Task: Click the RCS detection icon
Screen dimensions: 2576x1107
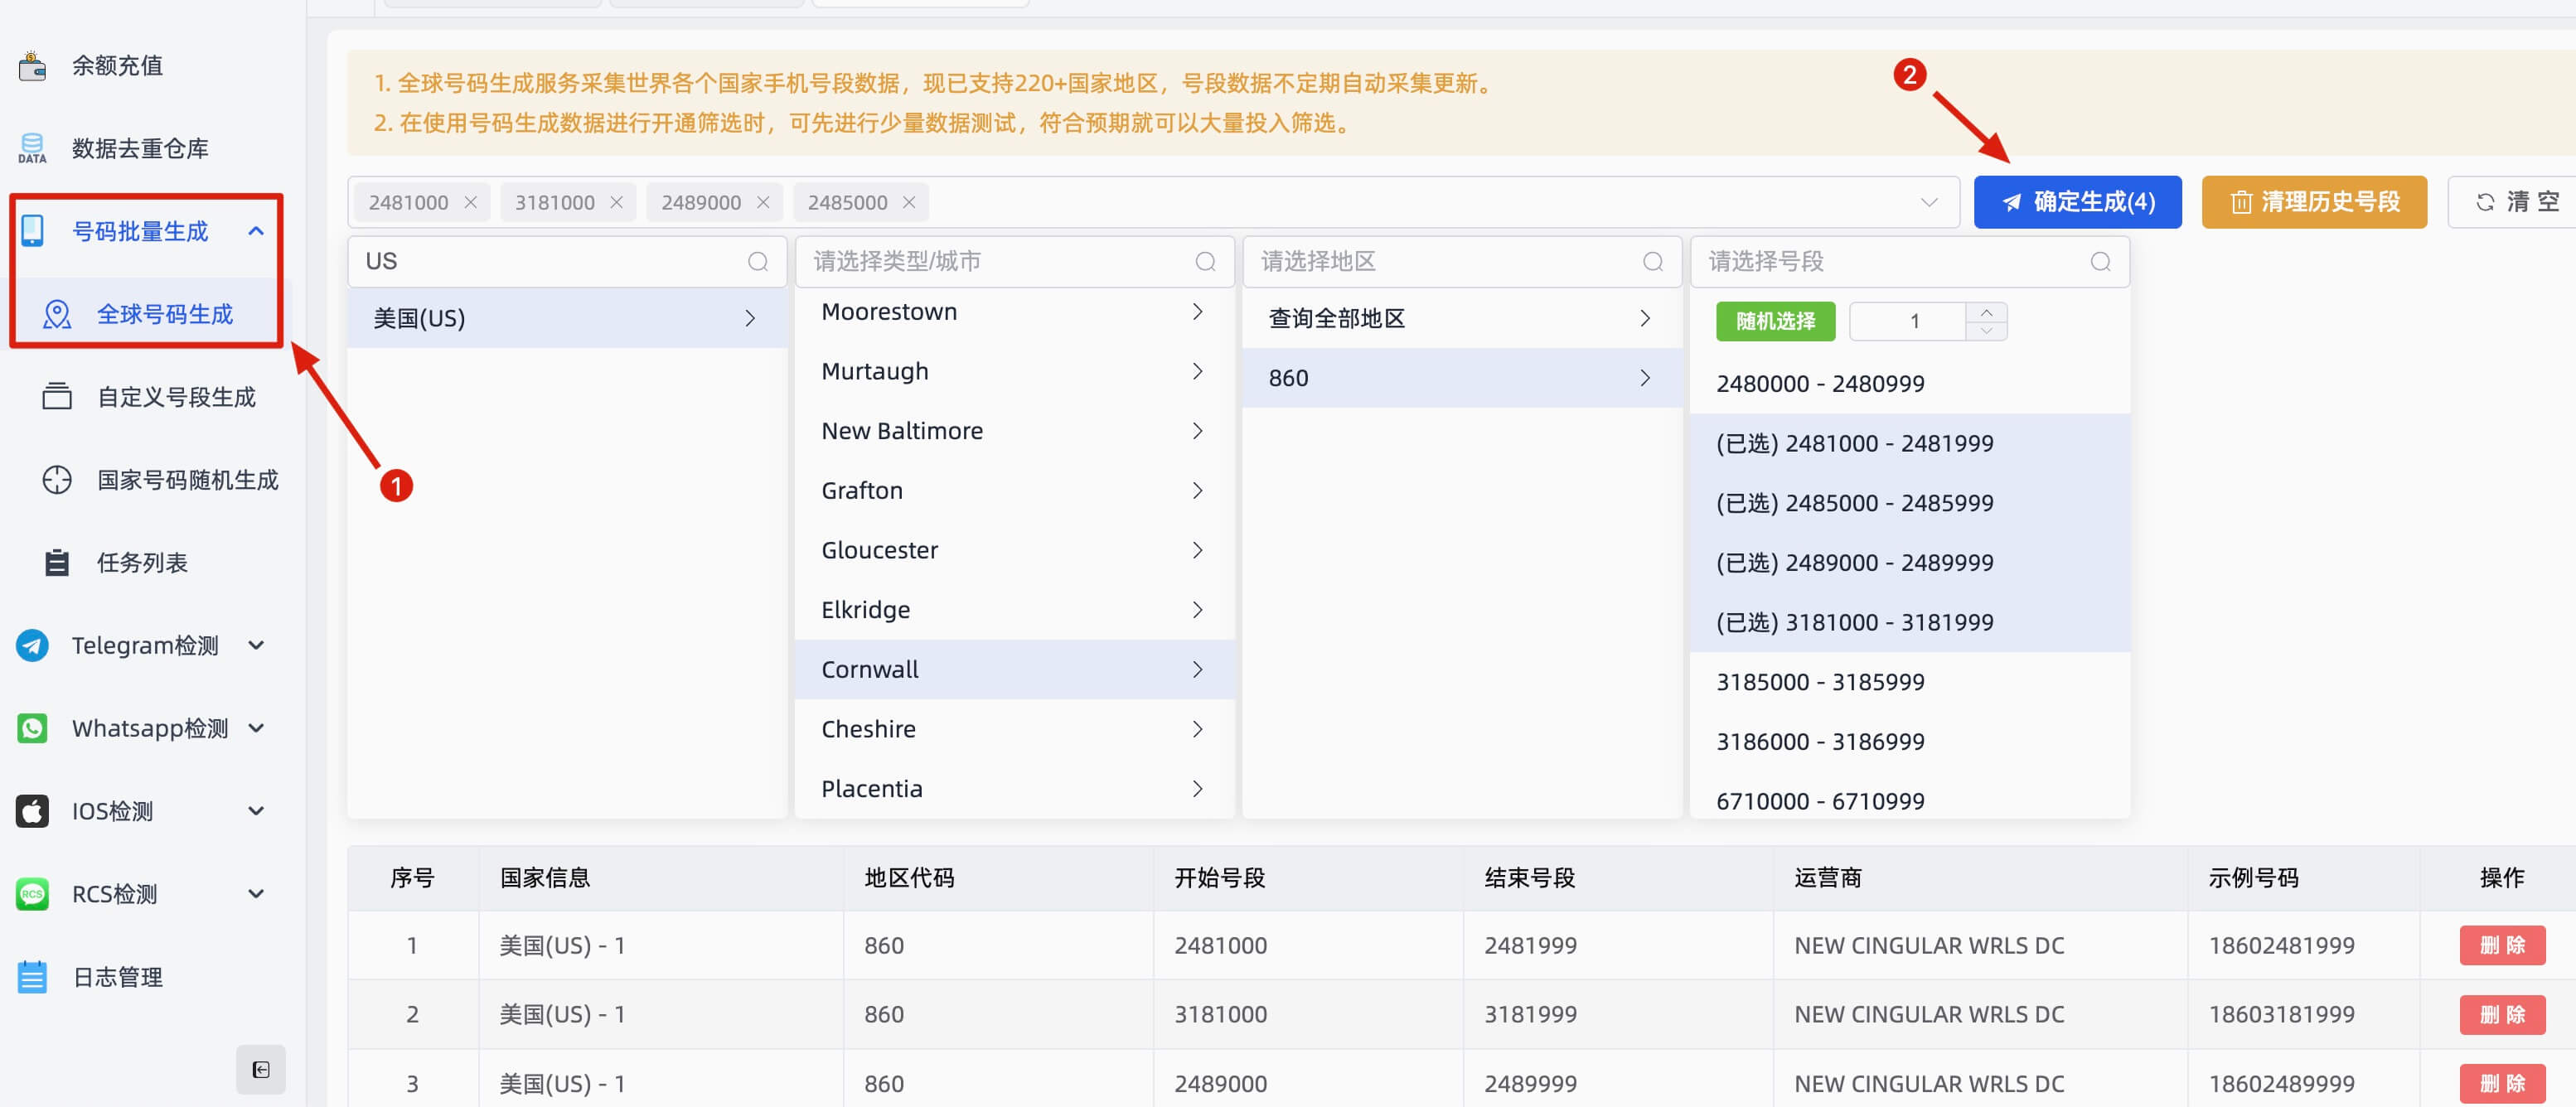Action: [x=32, y=894]
